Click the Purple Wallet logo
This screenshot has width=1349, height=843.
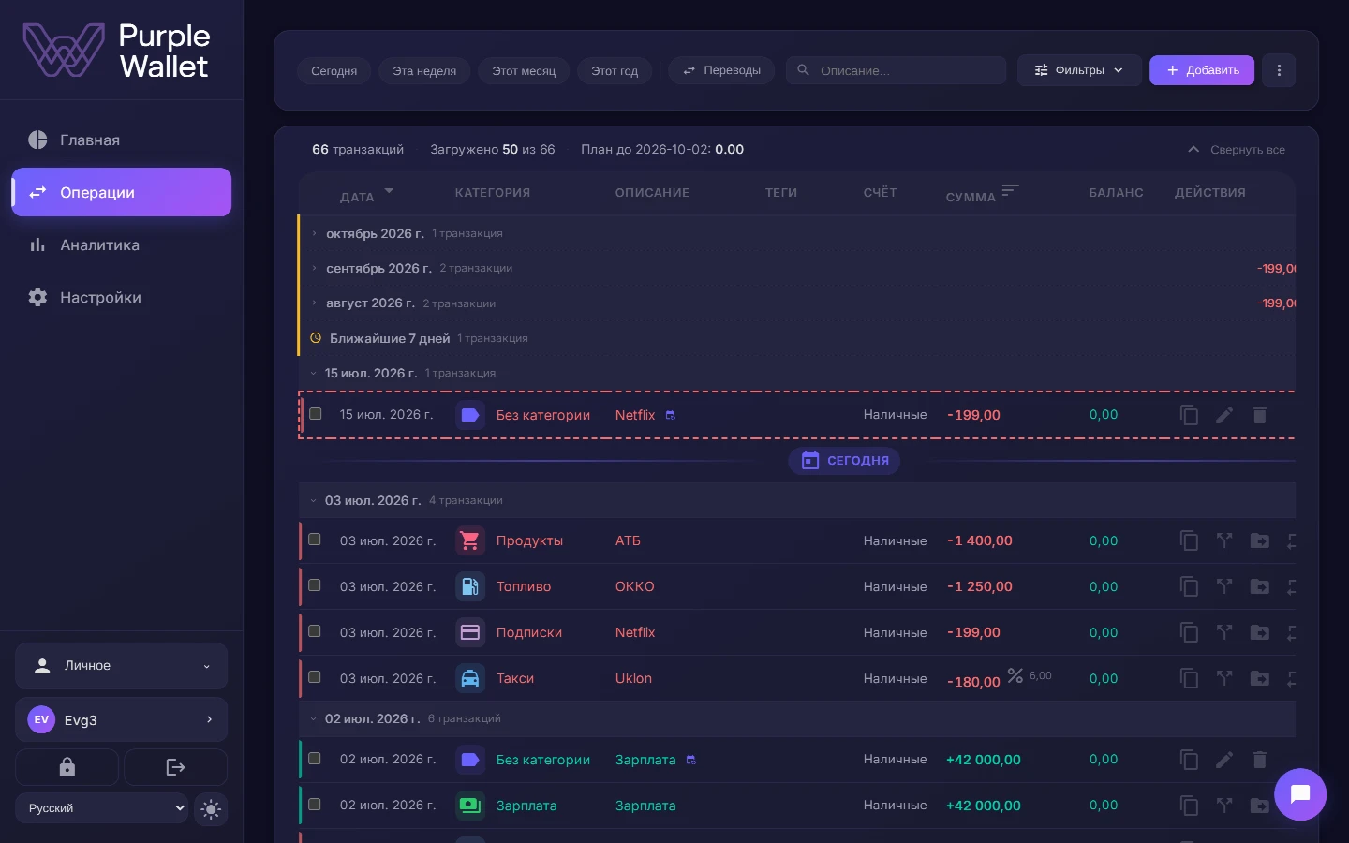point(116,51)
